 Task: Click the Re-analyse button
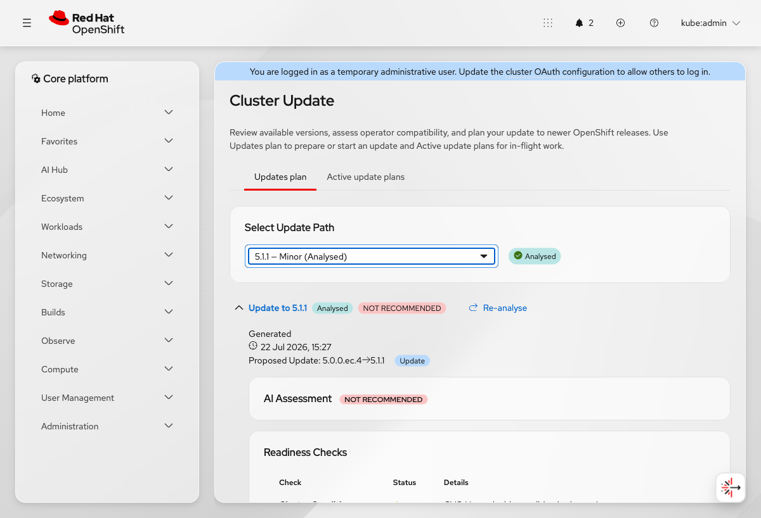(x=498, y=308)
